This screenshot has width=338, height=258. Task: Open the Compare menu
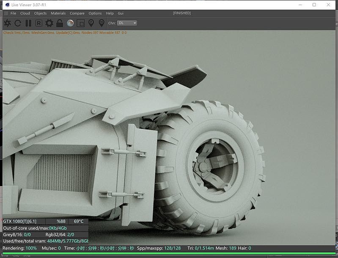(77, 13)
